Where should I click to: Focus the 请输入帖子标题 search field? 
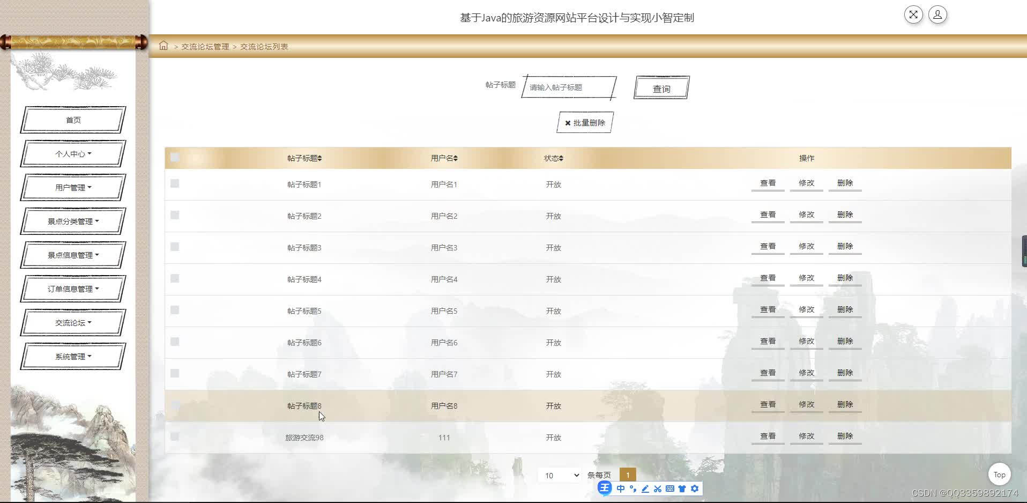569,87
